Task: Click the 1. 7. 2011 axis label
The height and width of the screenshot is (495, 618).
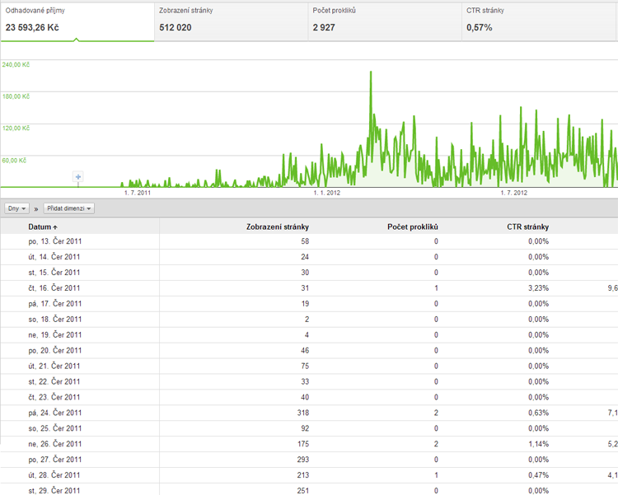Action: click(x=138, y=193)
